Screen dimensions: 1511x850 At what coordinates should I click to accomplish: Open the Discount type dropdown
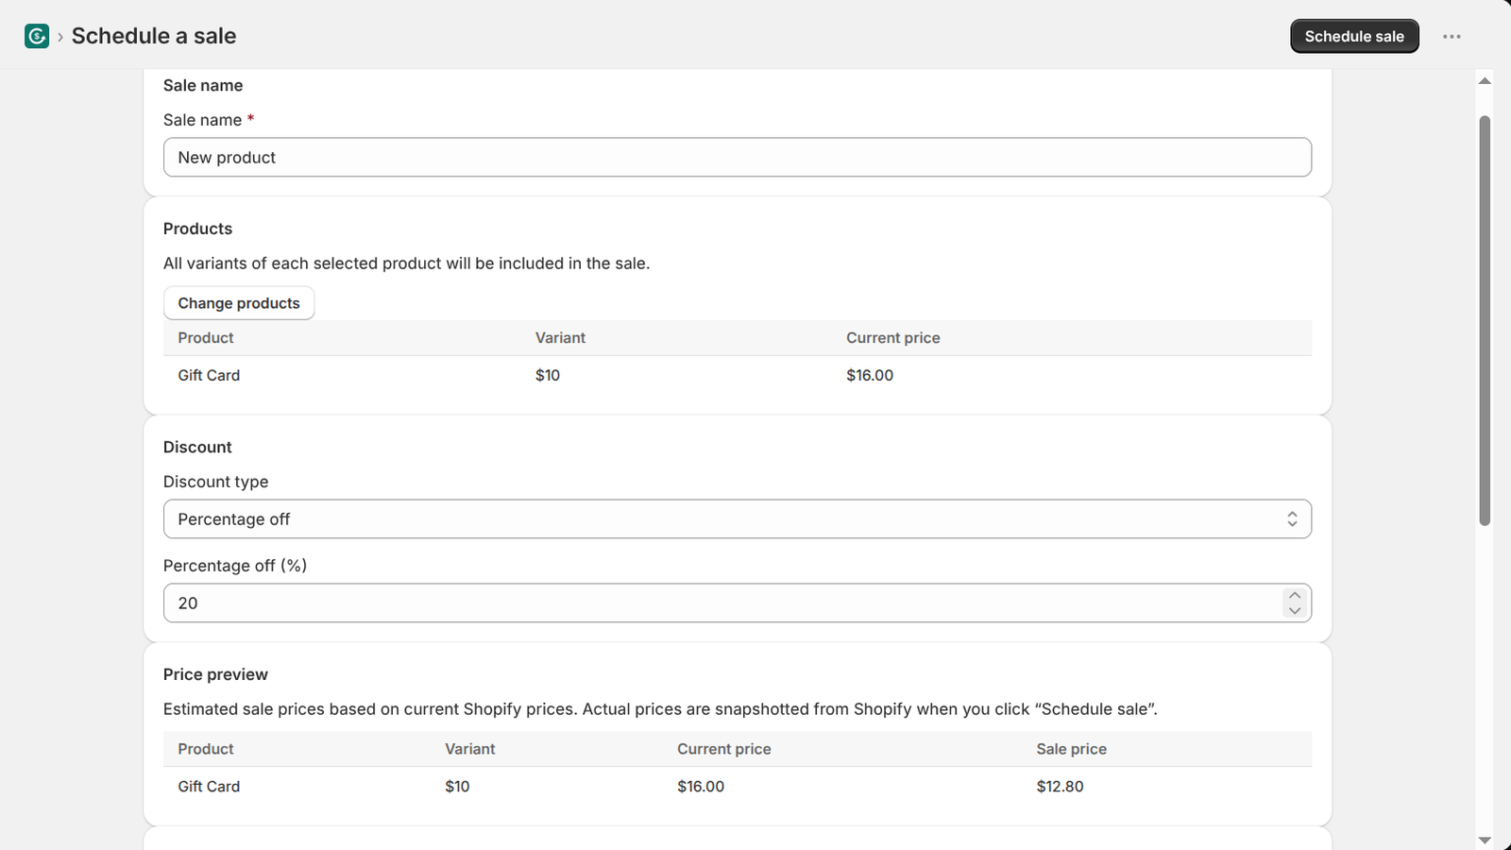click(x=737, y=519)
